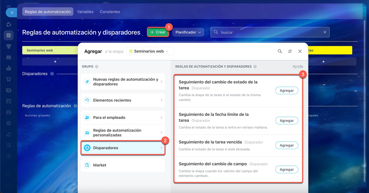Image resolution: width=369 pixels, height=193 pixels.
Task: Open the Market group item
Action: (x=123, y=165)
